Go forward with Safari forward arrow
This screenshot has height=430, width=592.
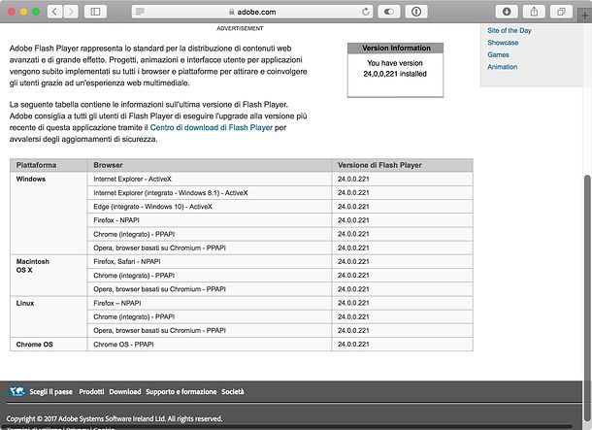71,12
